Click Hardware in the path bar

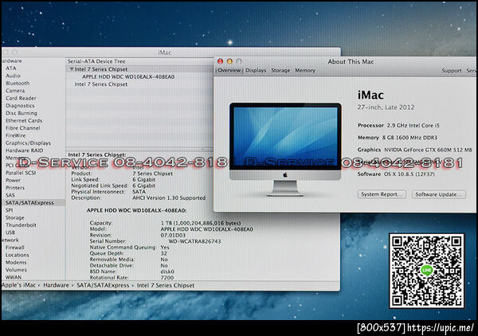[x=56, y=285]
